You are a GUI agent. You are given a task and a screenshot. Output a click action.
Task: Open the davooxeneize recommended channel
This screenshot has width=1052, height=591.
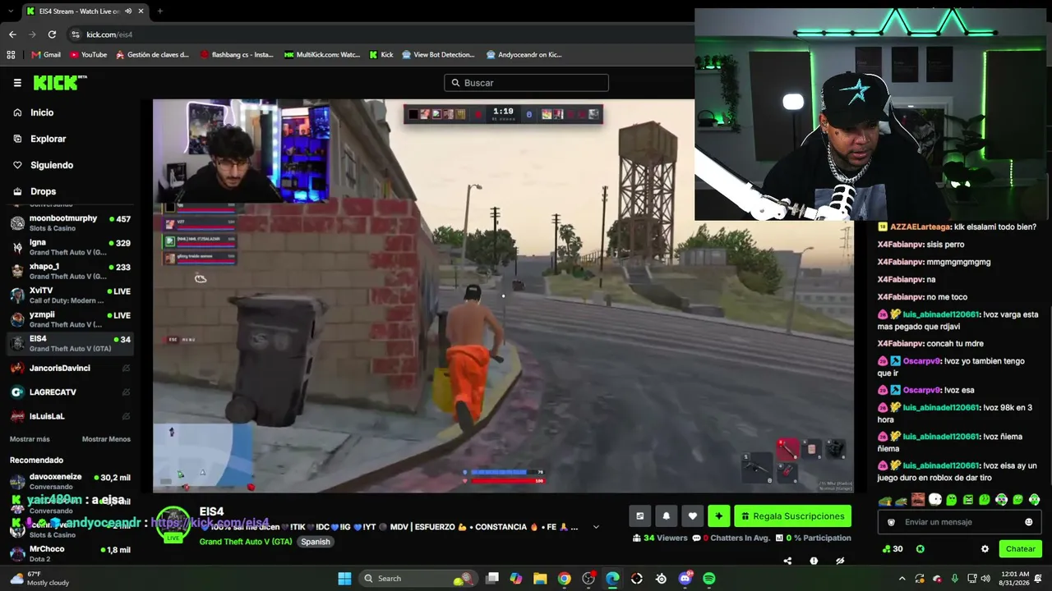(x=71, y=481)
